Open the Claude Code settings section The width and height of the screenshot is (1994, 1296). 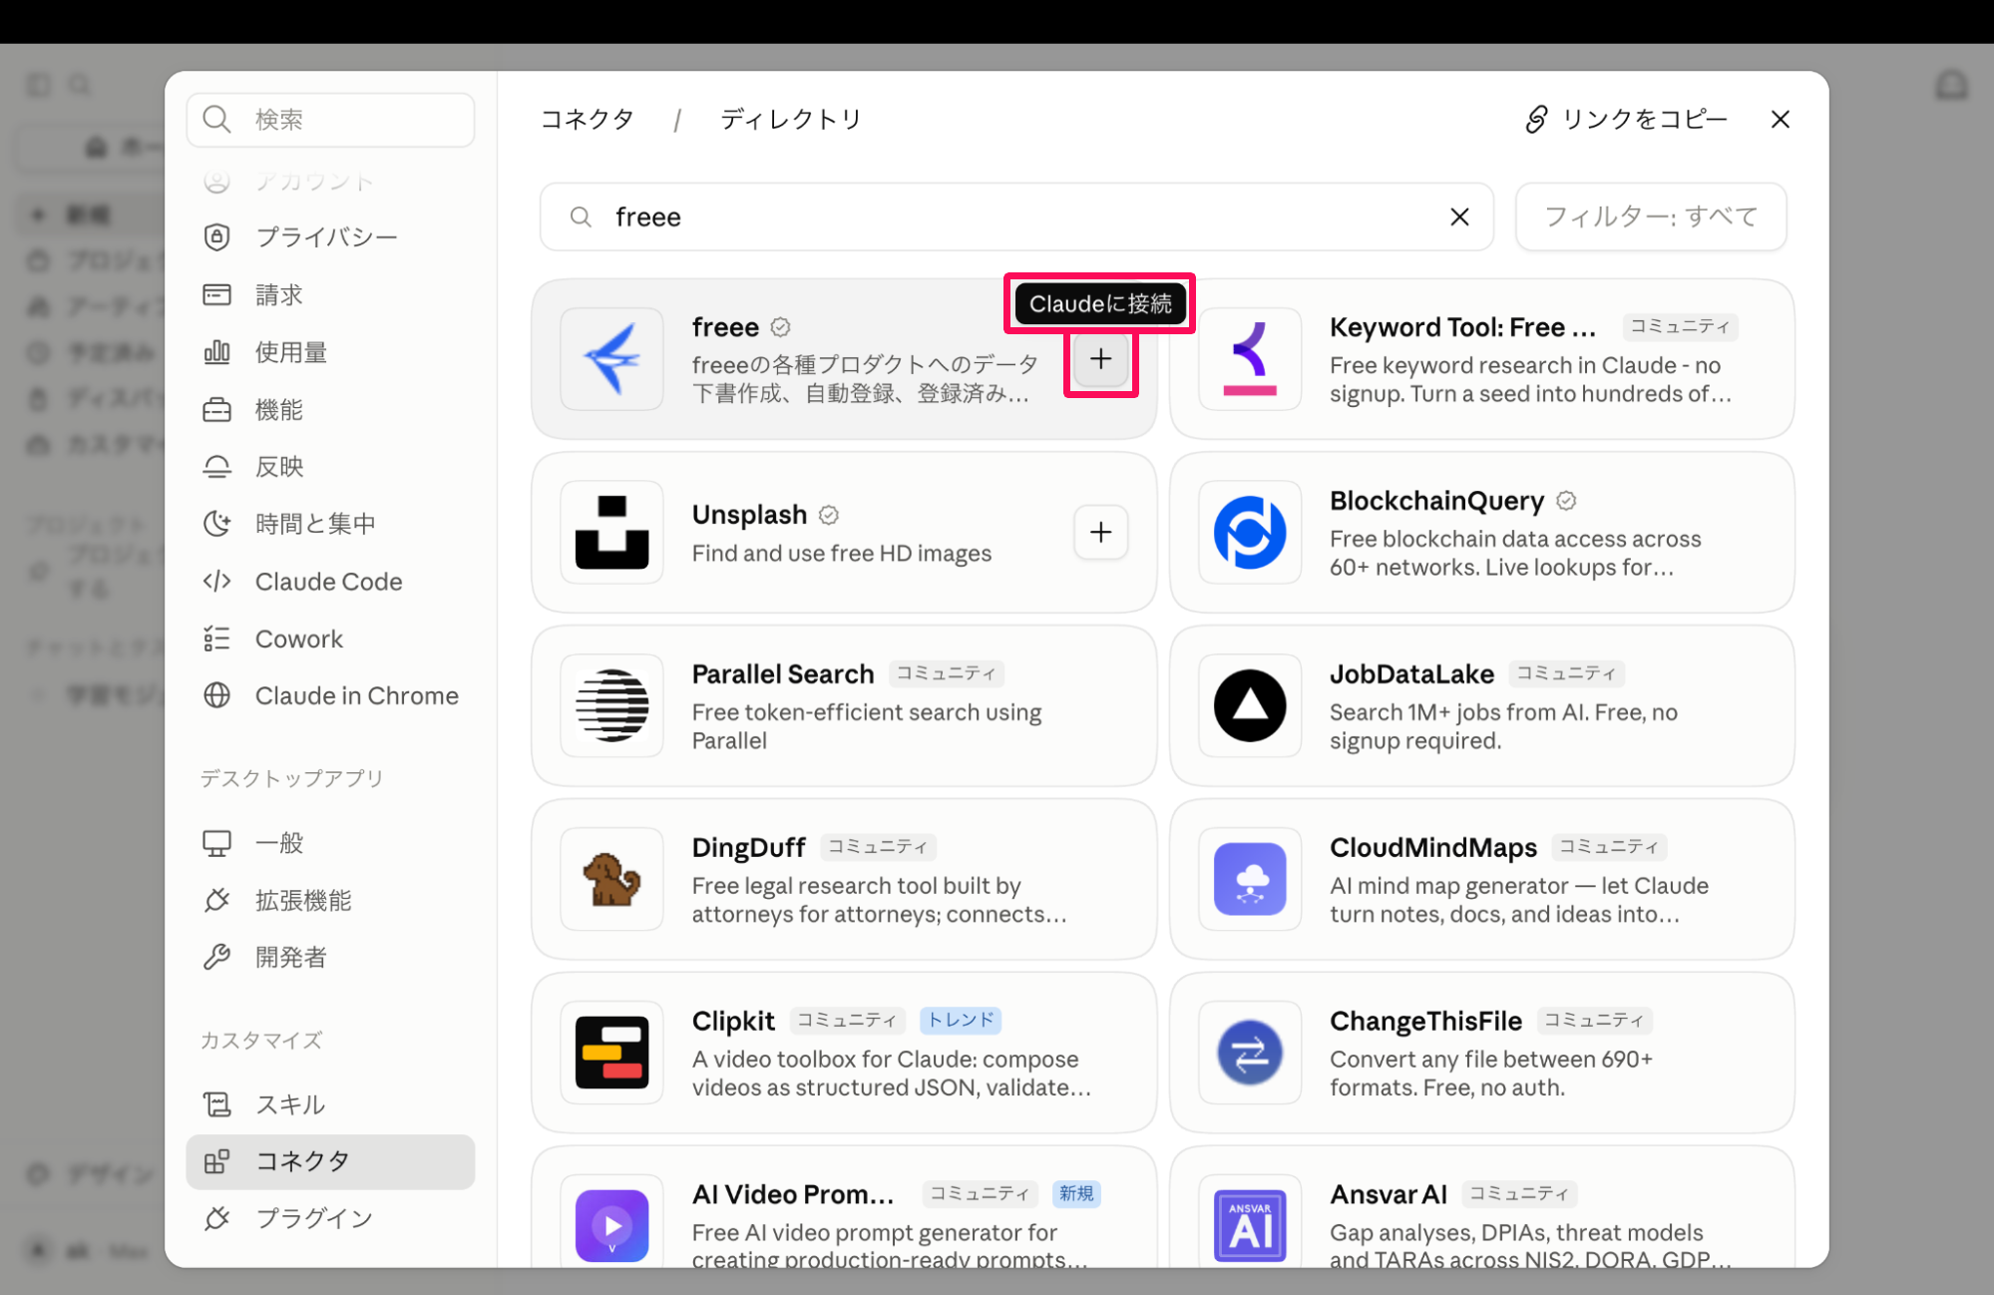coord(330,582)
